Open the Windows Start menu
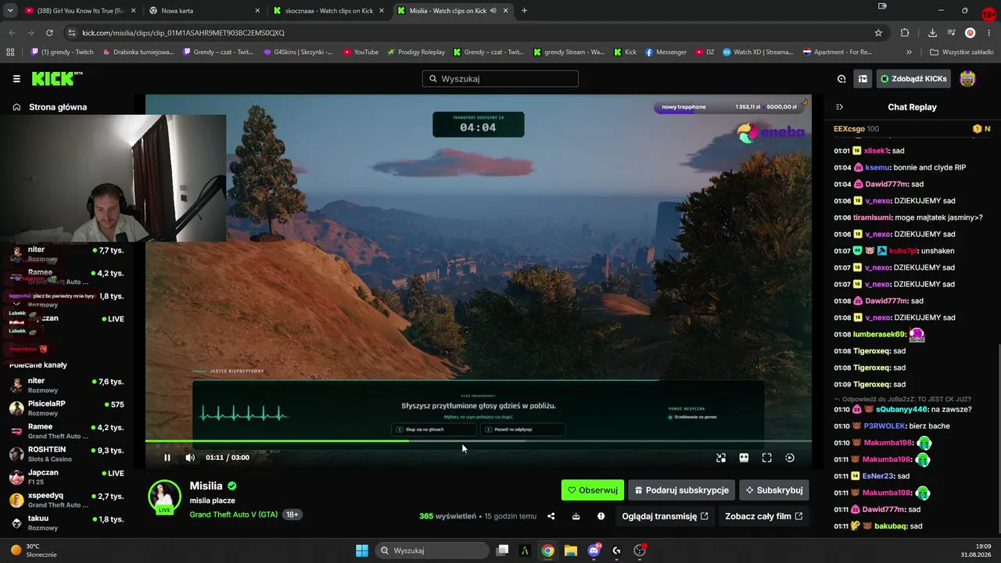This screenshot has width=1001, height=563. 361,550
